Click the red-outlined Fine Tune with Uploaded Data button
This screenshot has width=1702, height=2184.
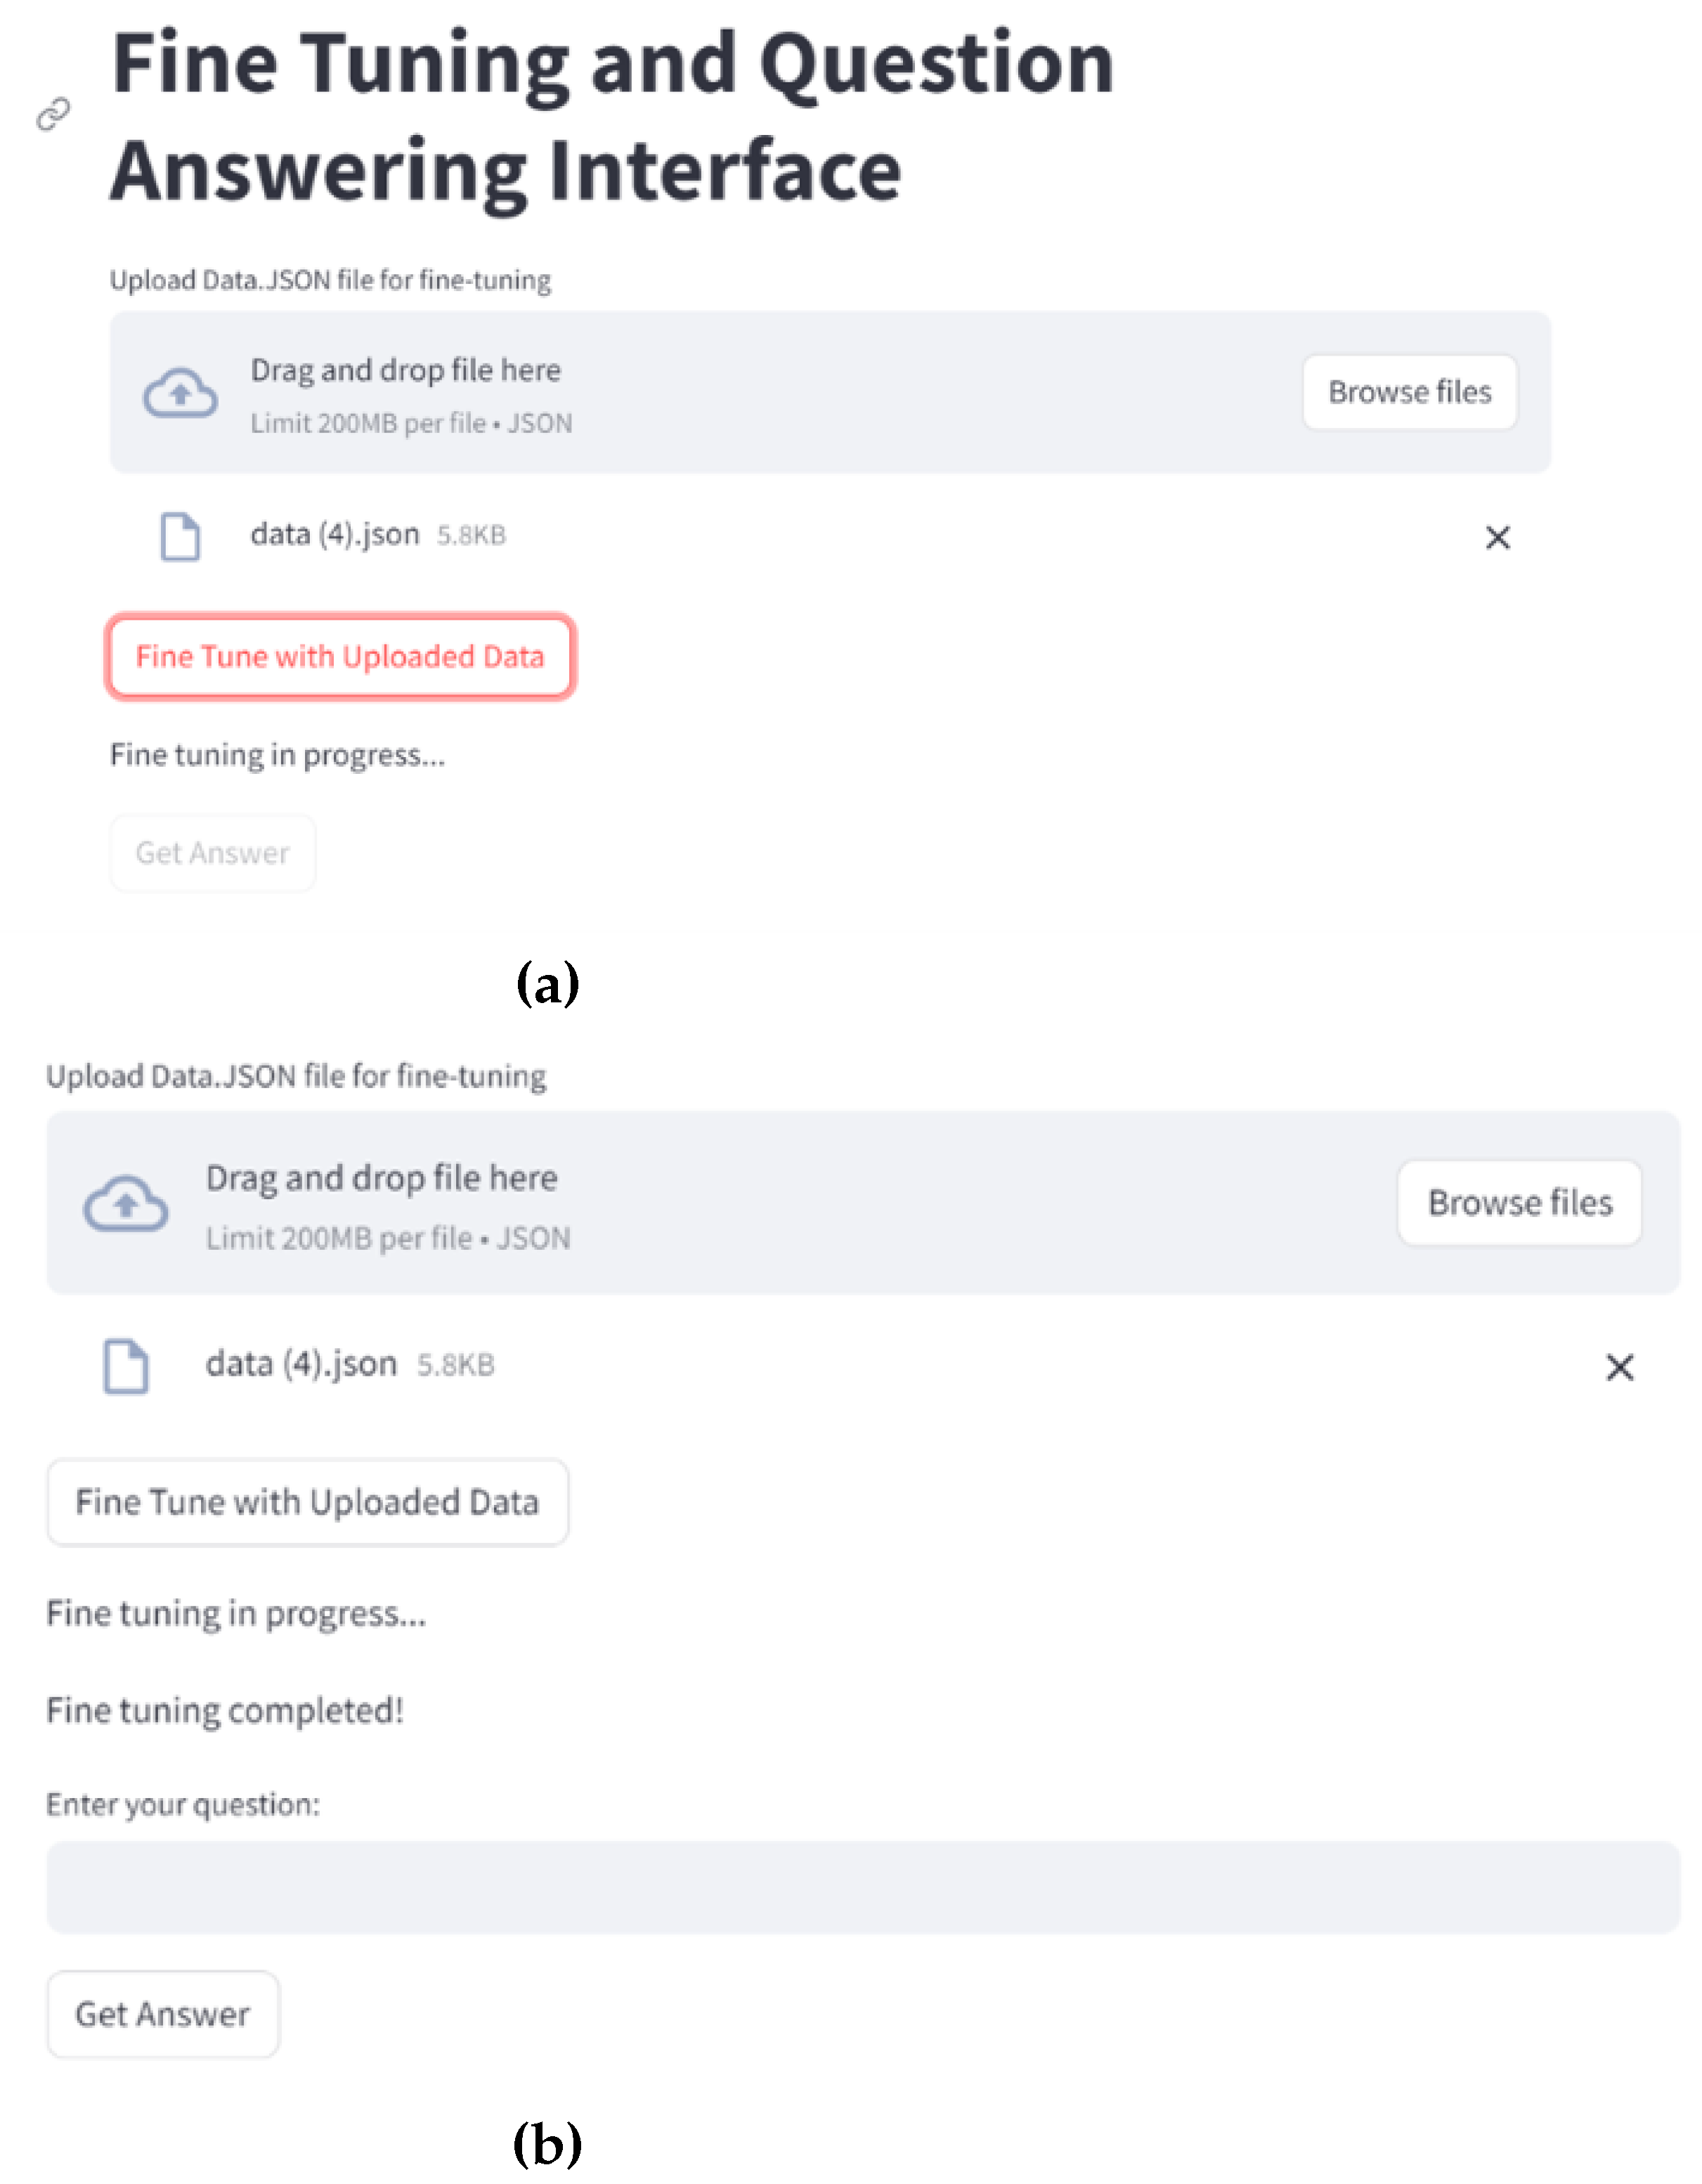(340, 657)
